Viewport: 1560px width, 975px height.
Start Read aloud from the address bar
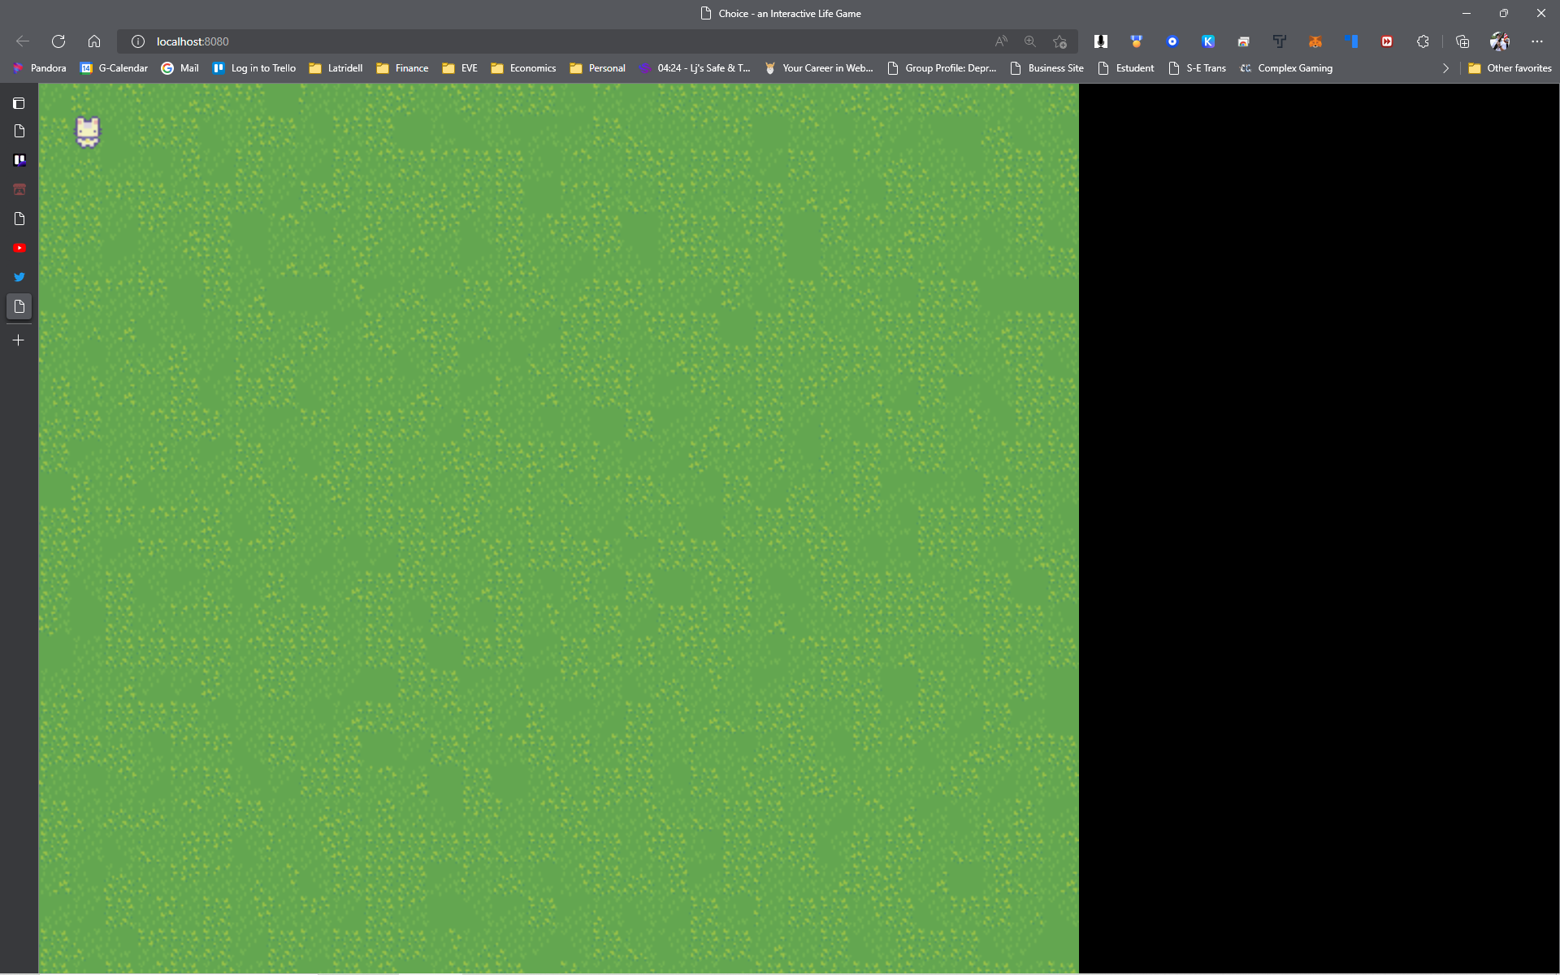(x=1000, y=41)
